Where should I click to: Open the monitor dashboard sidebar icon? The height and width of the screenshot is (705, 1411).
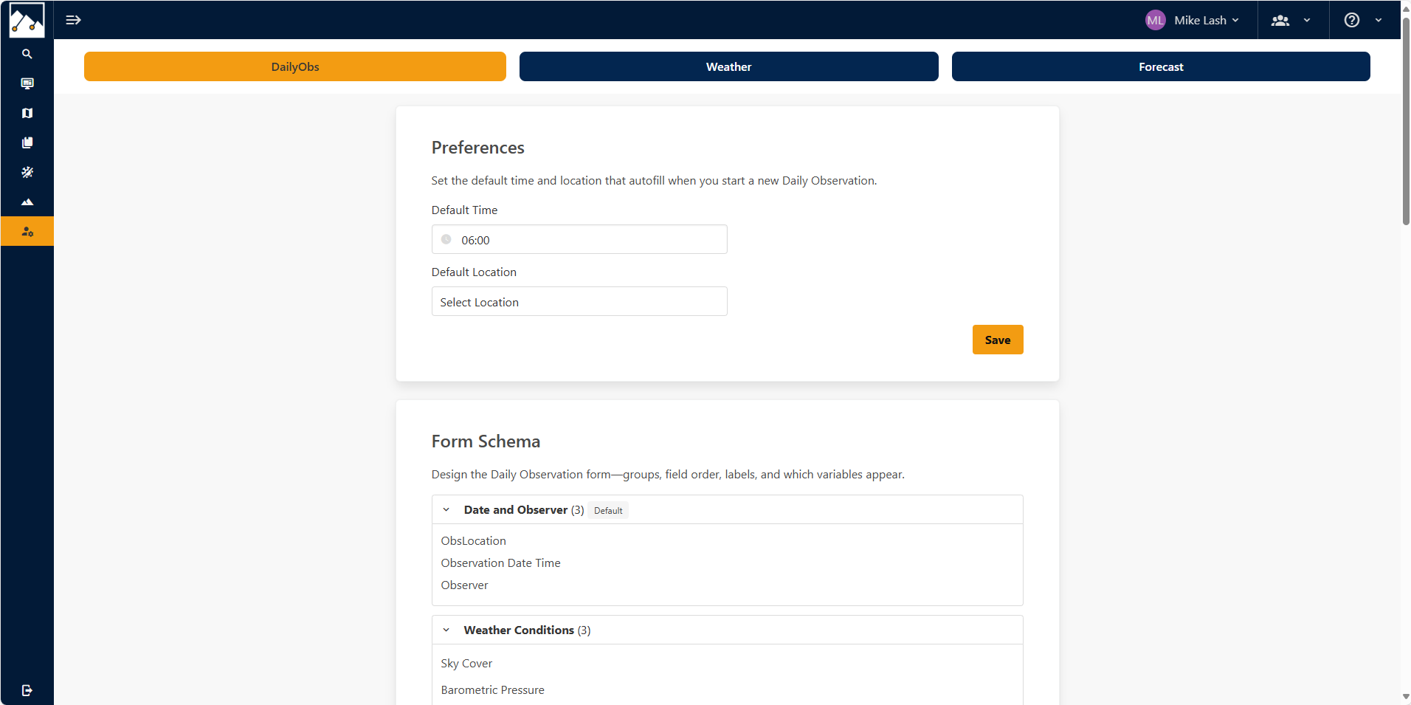coord(27,83)
